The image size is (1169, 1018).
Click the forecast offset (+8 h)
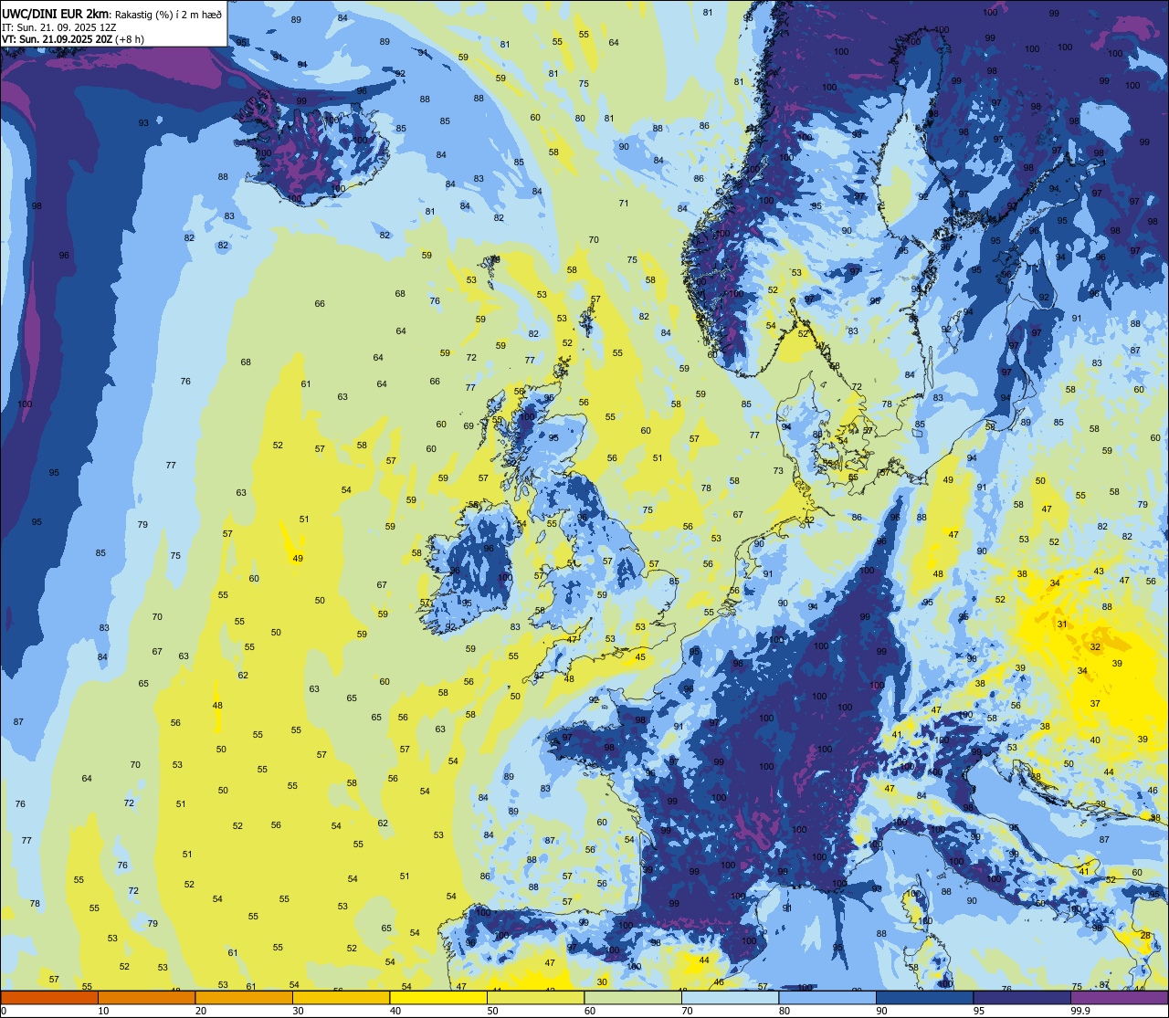130,39
